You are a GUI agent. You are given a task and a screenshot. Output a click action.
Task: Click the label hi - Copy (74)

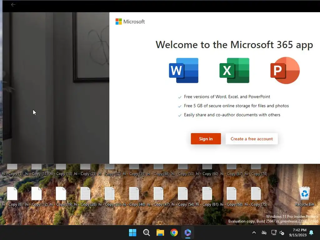[x=256, y=174]
